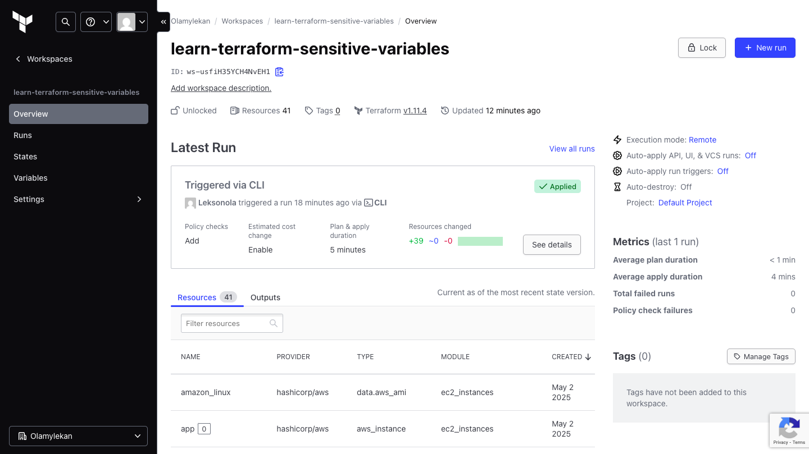Viewport: 809px width, 454px height.
Task: Open the user avatar account menu
Action: point(132,22)
